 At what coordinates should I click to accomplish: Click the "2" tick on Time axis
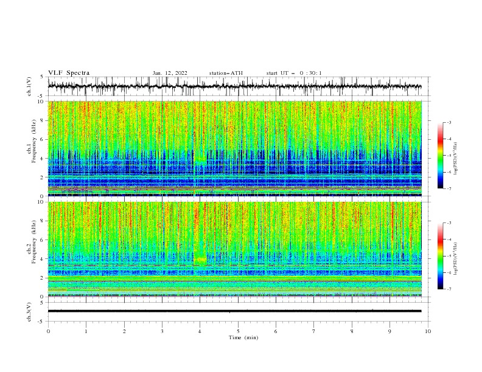(124, 331)
